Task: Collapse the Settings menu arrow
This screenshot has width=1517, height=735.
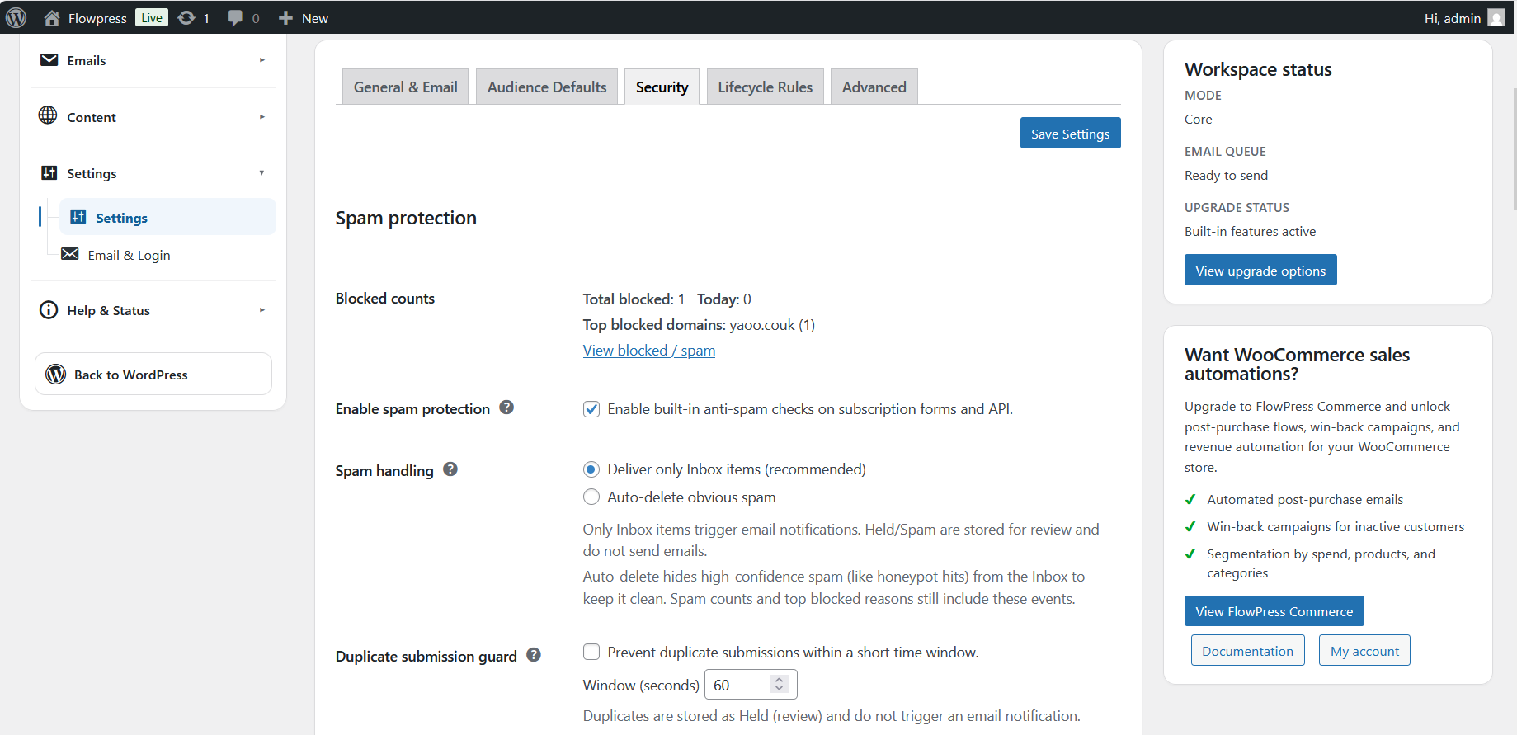Action: [262, 173]
